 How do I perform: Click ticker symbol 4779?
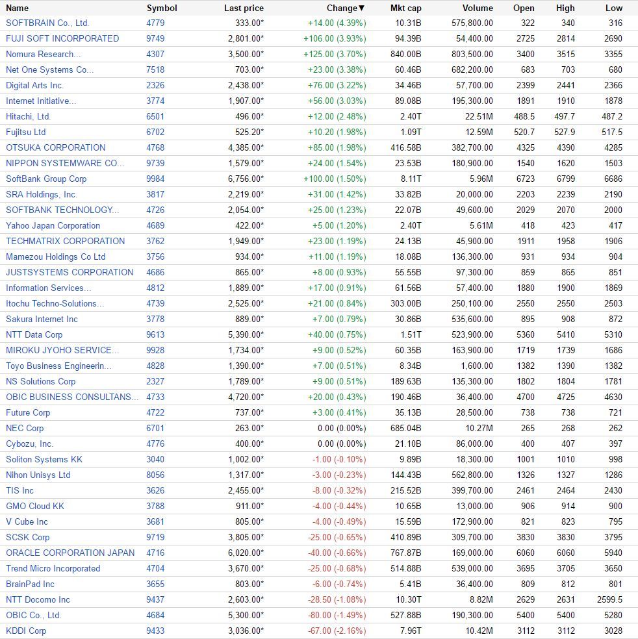click(x=155, y=23)
